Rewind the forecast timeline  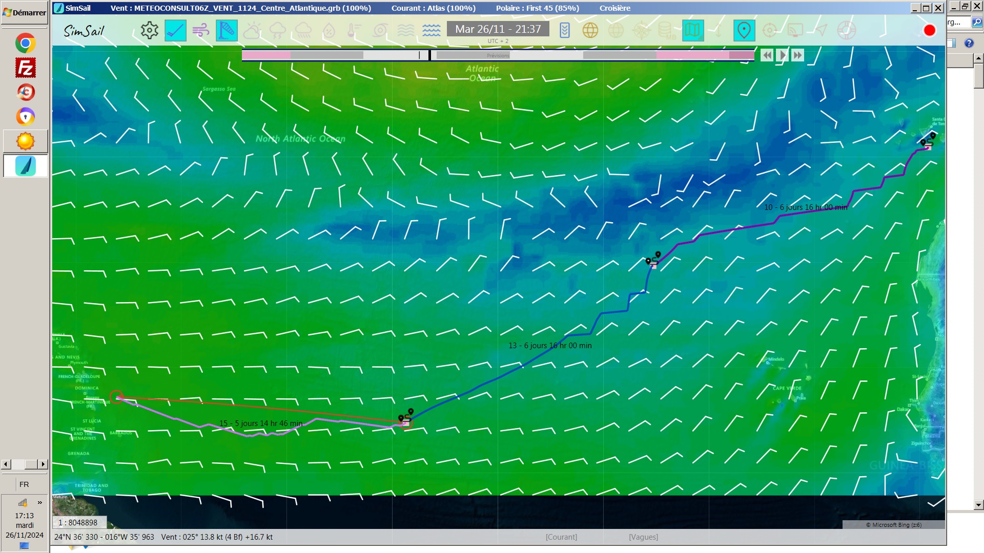767,55
